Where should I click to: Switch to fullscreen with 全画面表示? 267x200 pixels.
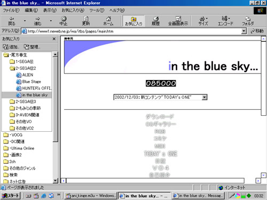pyautogui.click(x=178, y=21)
